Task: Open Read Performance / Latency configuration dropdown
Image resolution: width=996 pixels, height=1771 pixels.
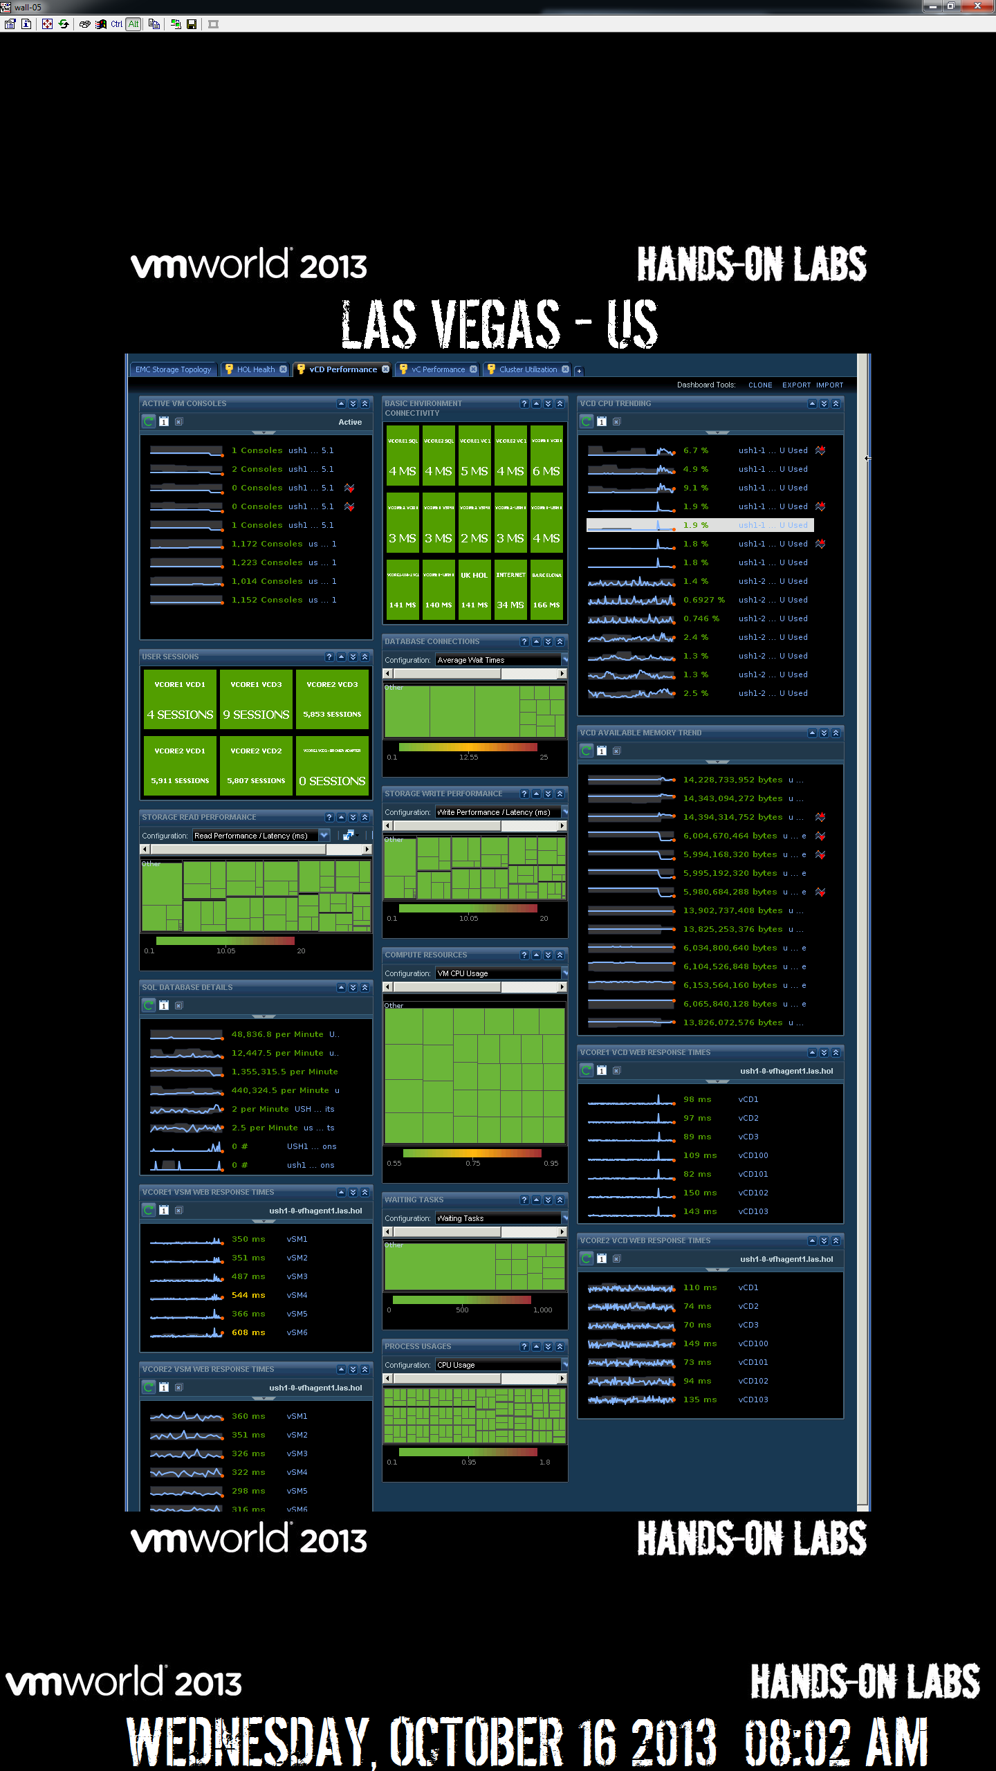Action: [324, 836]
